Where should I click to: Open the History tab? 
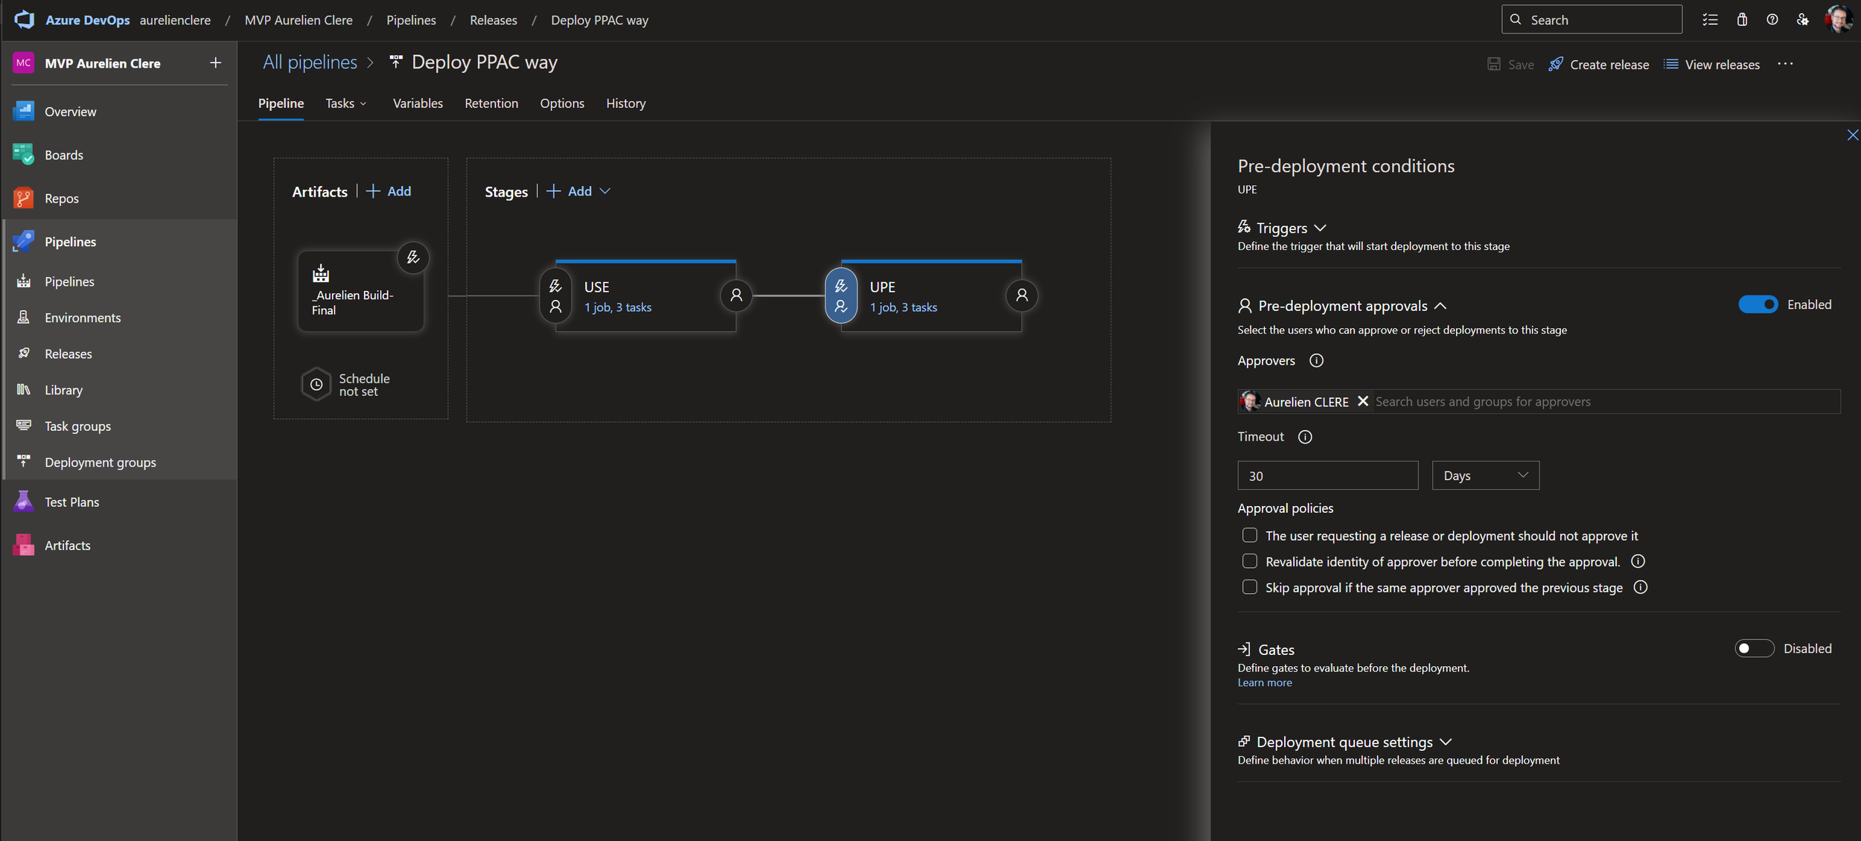(625, 103)
